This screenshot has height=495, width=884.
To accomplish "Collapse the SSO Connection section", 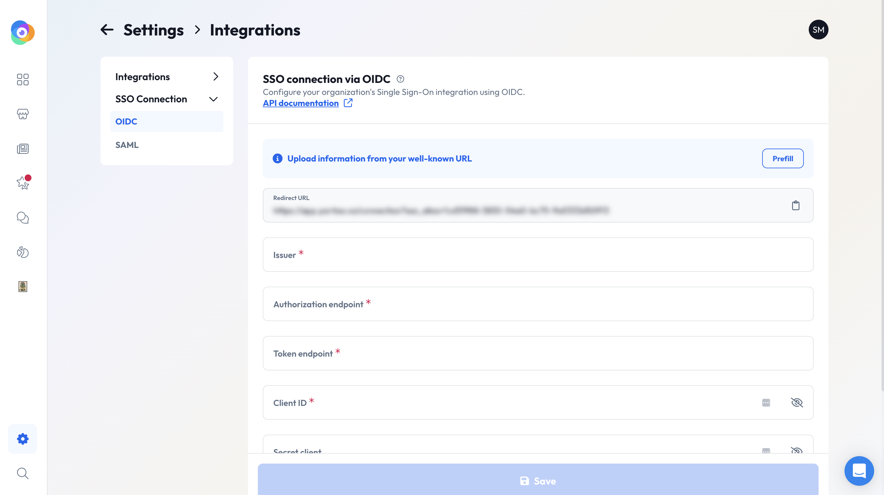I will [213, 99].
